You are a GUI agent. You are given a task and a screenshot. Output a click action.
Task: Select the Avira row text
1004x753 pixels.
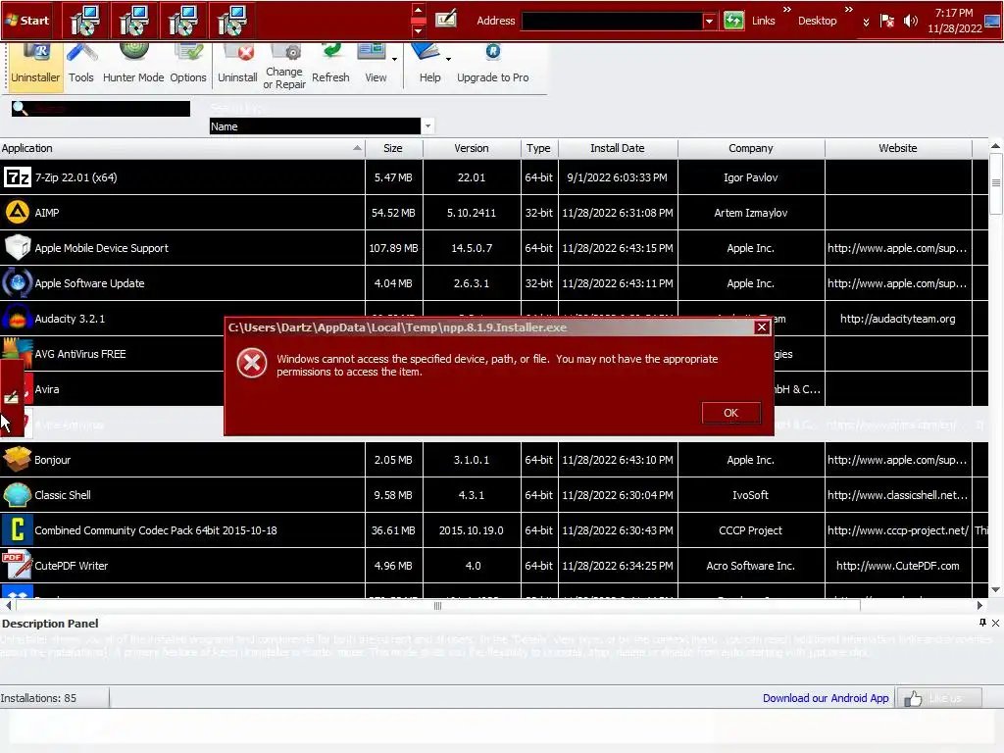(x=47, y=389)
